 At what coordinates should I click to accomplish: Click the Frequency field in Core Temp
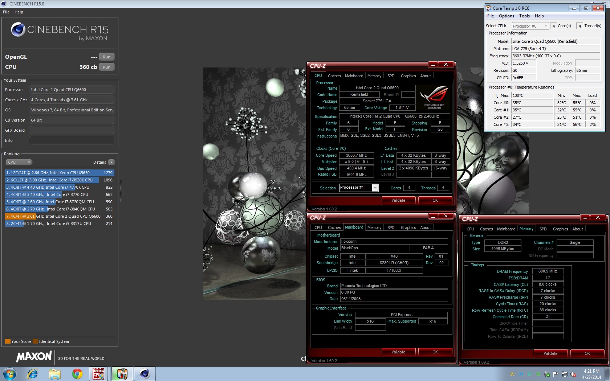[x=556, y=56]
